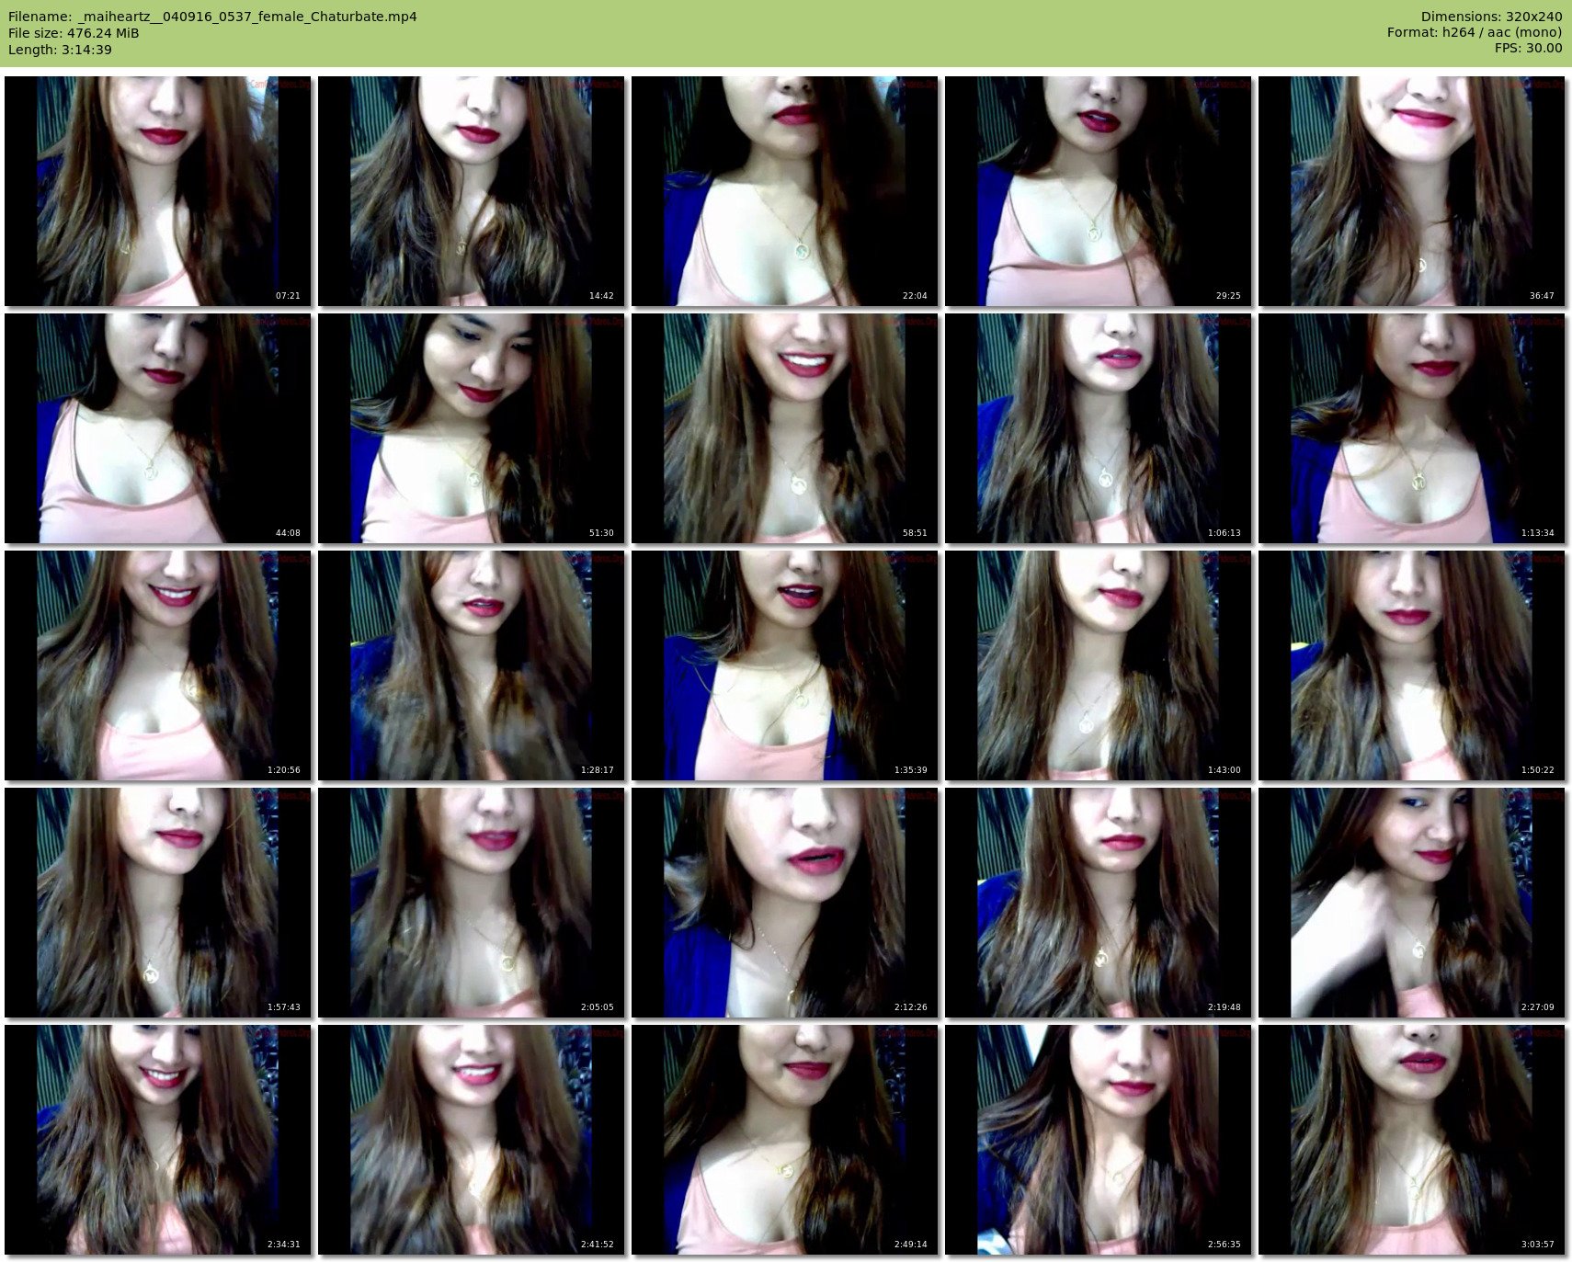1572x1262 pixels.
Task: Choose the 58:51 preview thumbnail
Action: point(784,428)
